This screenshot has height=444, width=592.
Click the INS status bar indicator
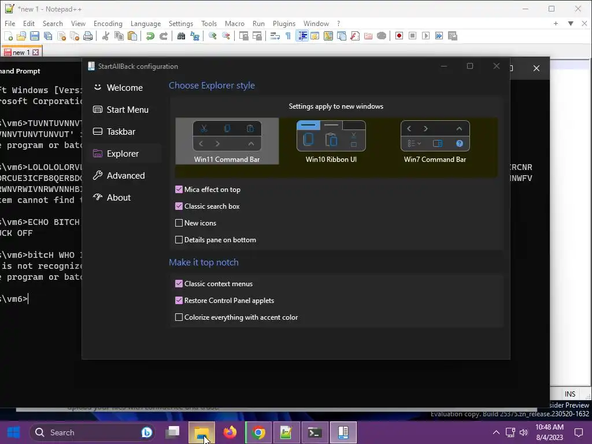569,394
